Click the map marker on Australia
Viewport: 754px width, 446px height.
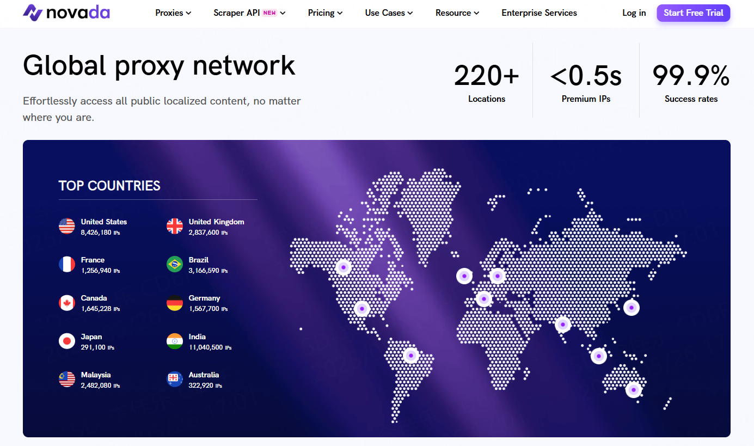(633, 390)
